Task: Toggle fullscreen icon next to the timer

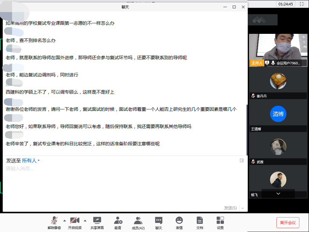Action: [301, 4]
